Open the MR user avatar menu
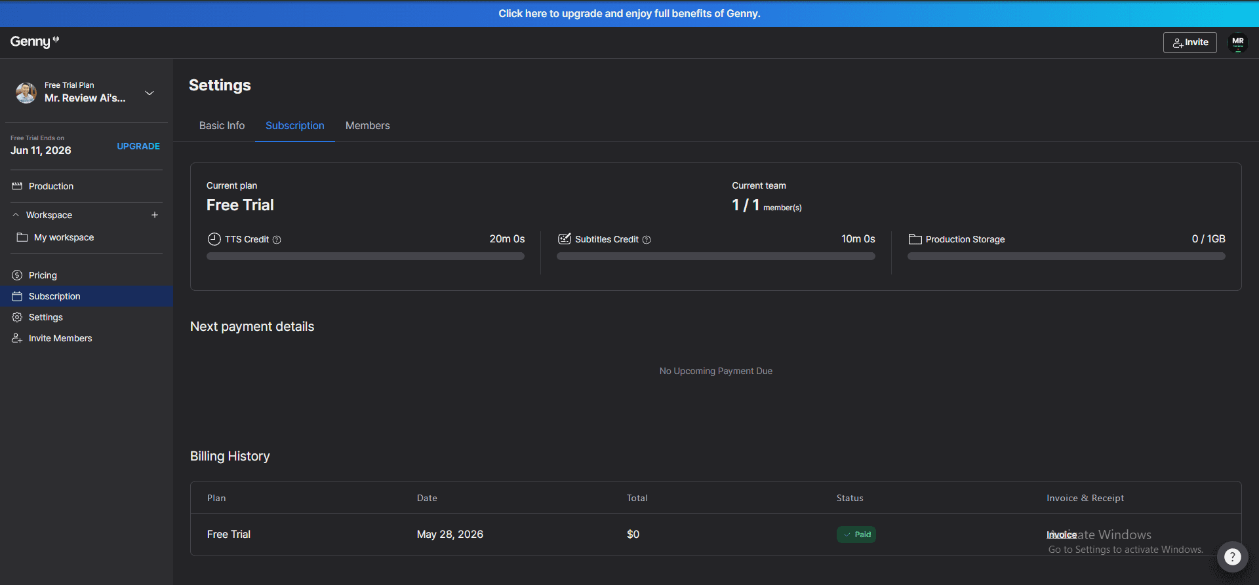This screenshot has width=1259, height=585. pyautogui.click(x=1237, y=43)
